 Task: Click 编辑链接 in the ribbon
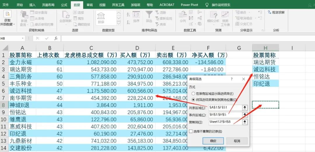(x=82, y=25)
